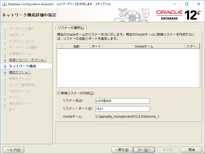Click the データベース操作 step label
This screenshot has height=154, width=205.
pos(21,29)
